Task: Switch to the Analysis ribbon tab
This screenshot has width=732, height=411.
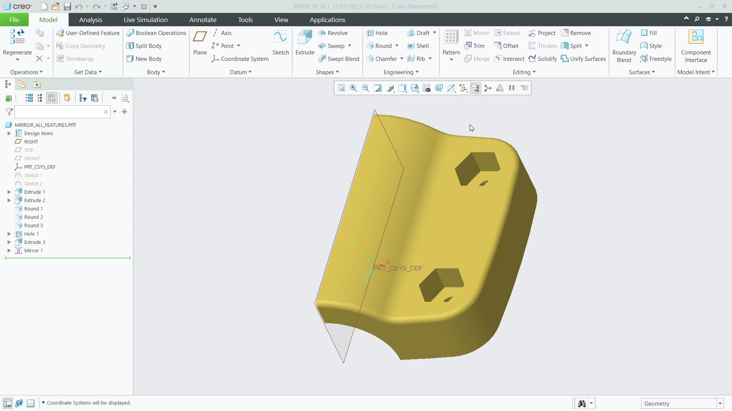Action: 90,20
